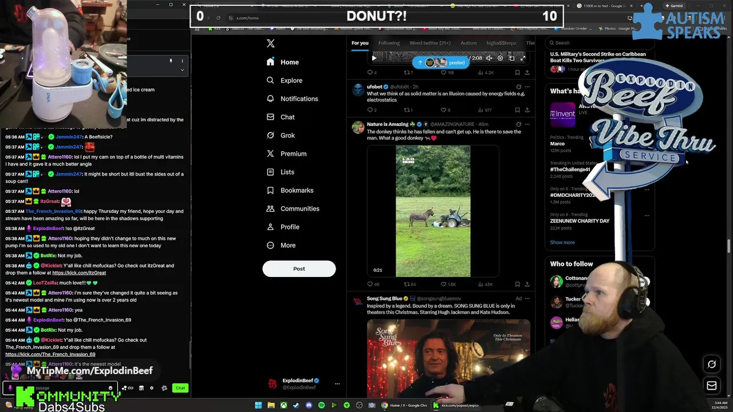Open top video playback settings gear
The height and width of the screenshot is (412, 733).
(x=500, y=58)
